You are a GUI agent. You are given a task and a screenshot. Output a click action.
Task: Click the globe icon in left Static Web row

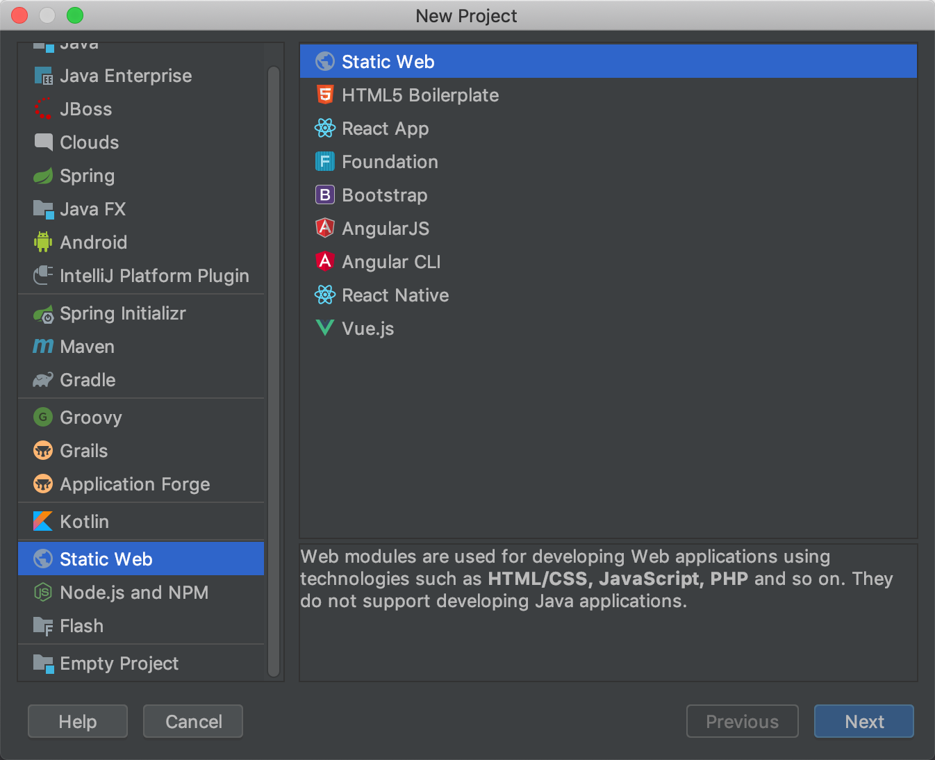coord(43,559)
